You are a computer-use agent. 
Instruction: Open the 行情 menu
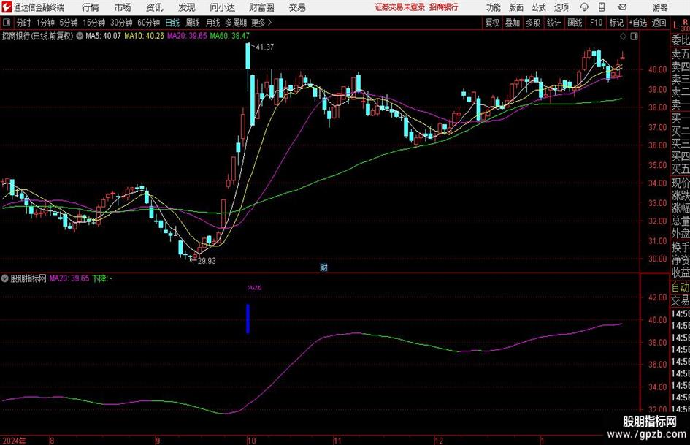pos(91,7)
